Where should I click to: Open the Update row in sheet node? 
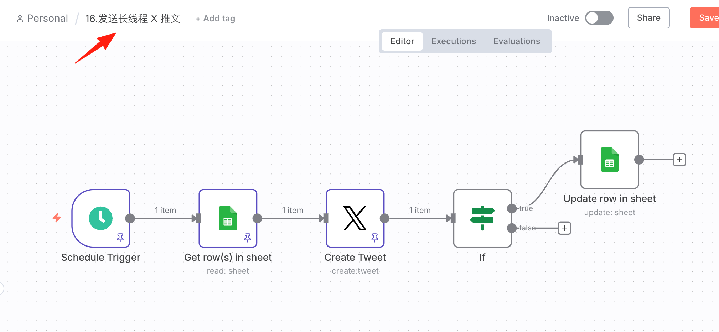click(610, 160)
